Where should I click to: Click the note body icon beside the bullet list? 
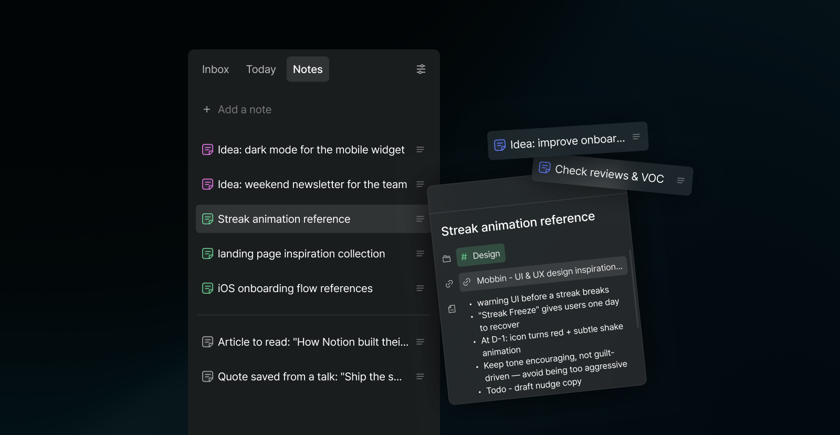pyautogui.click(x=452, y=309)
